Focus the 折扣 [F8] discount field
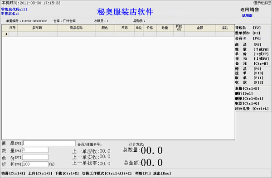 (35, 164)
